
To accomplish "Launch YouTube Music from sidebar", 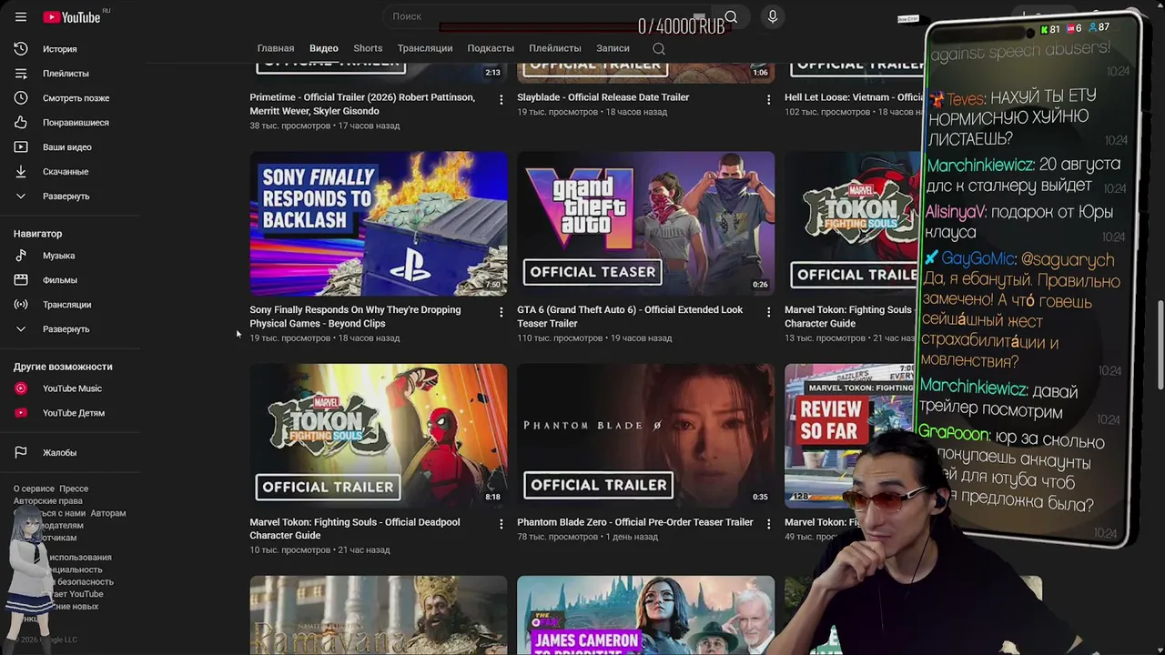I will pyautogui.click(x=71, y=388).
